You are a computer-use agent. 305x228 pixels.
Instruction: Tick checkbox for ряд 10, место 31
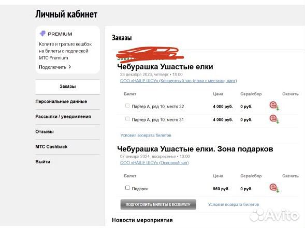point(127,119)
